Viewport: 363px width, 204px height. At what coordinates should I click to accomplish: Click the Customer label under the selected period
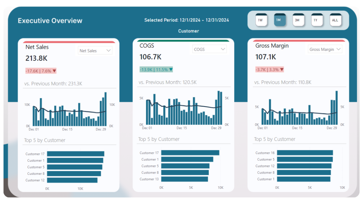tap(188, 31)
